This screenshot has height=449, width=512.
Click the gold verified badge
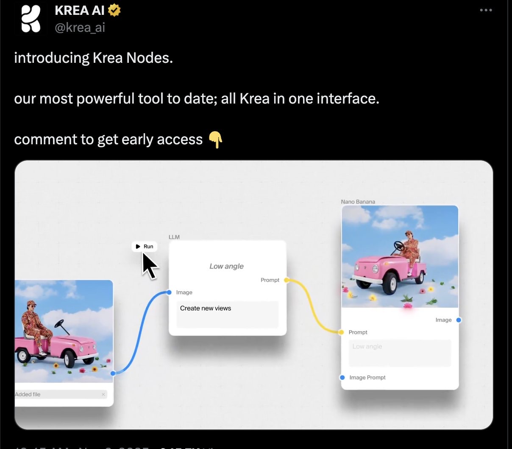[x=114, y=10]
